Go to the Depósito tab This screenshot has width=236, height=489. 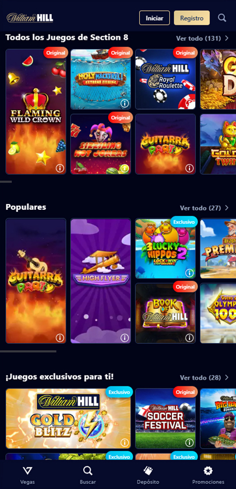pyautogui.click(x=148, y=475)
